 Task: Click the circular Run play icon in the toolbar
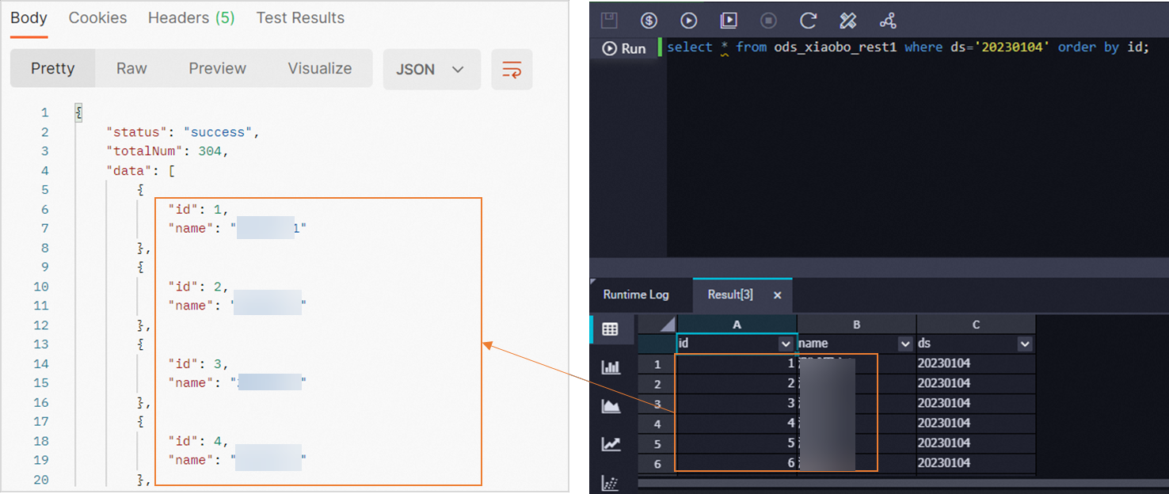click(x=689, y=21)
